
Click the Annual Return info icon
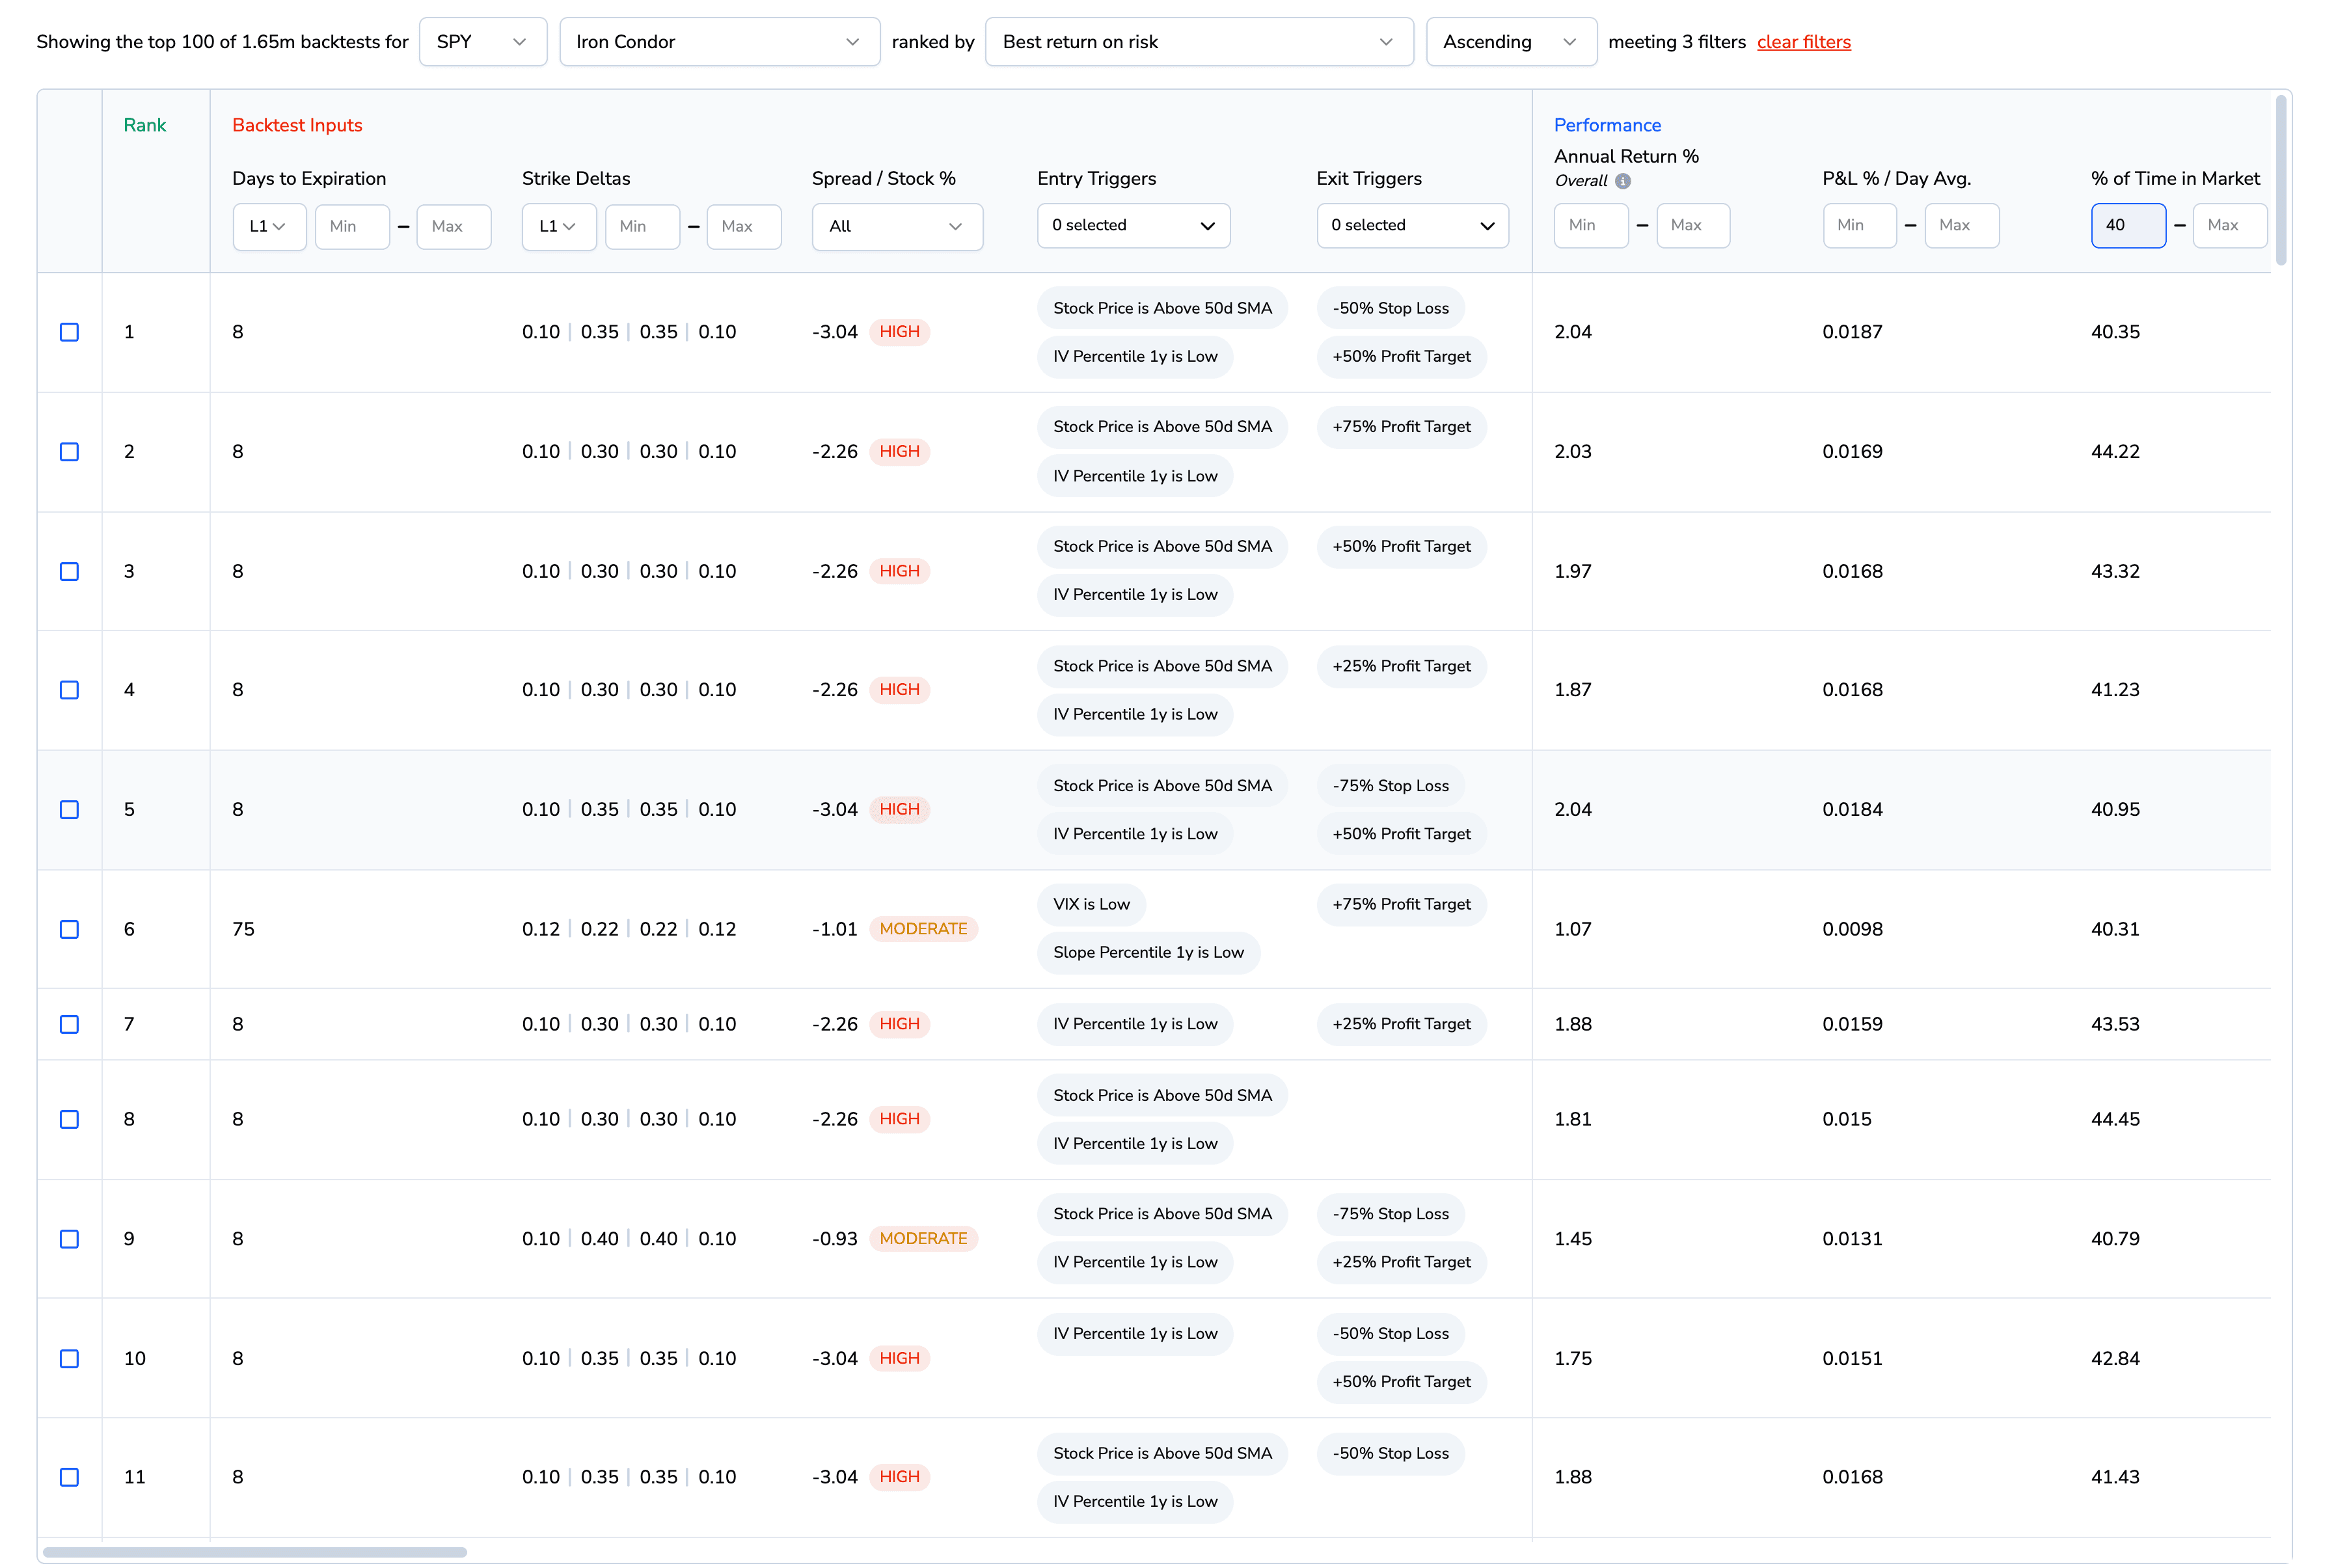coord(1623,181)
